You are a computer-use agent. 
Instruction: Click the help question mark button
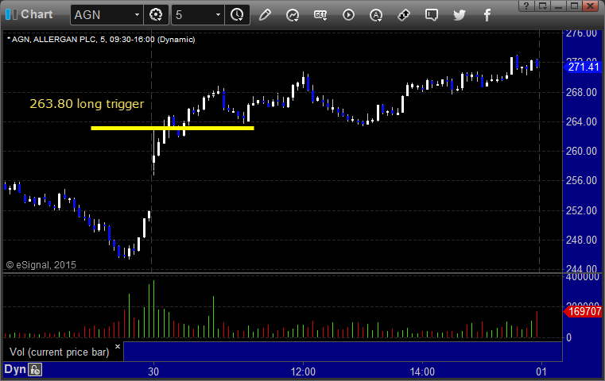[x=526, y=6]
